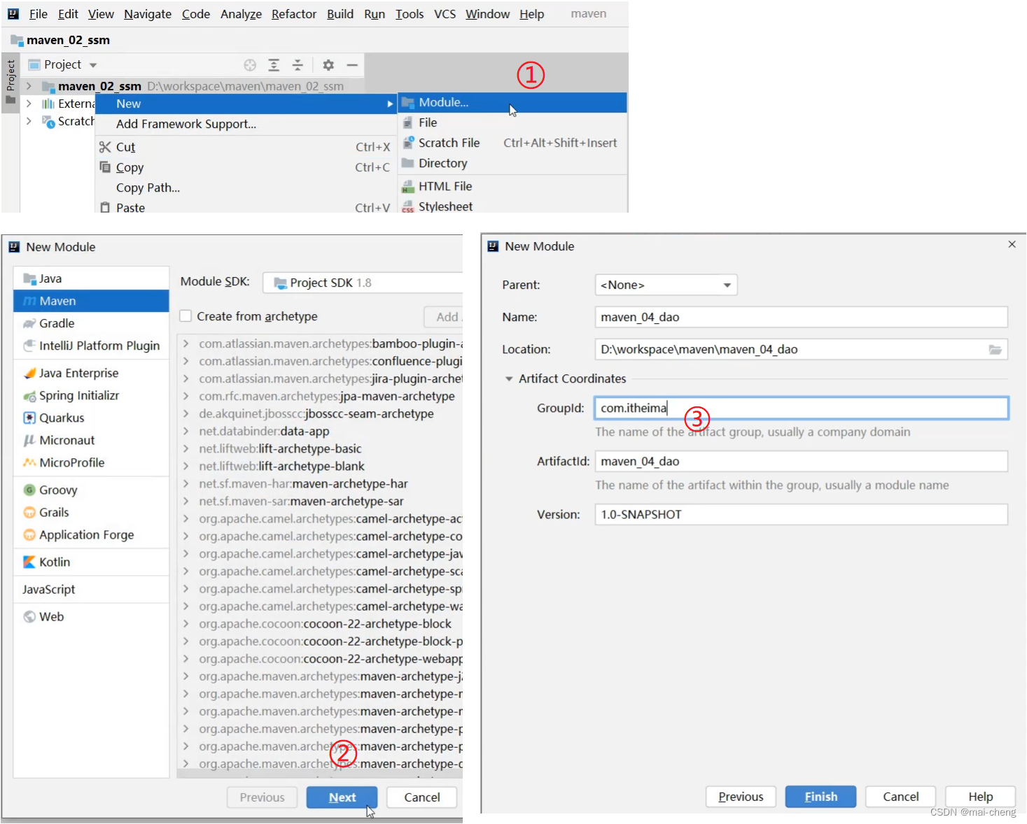Click the Version input field

pyautogui.click(x=802, y=515)
